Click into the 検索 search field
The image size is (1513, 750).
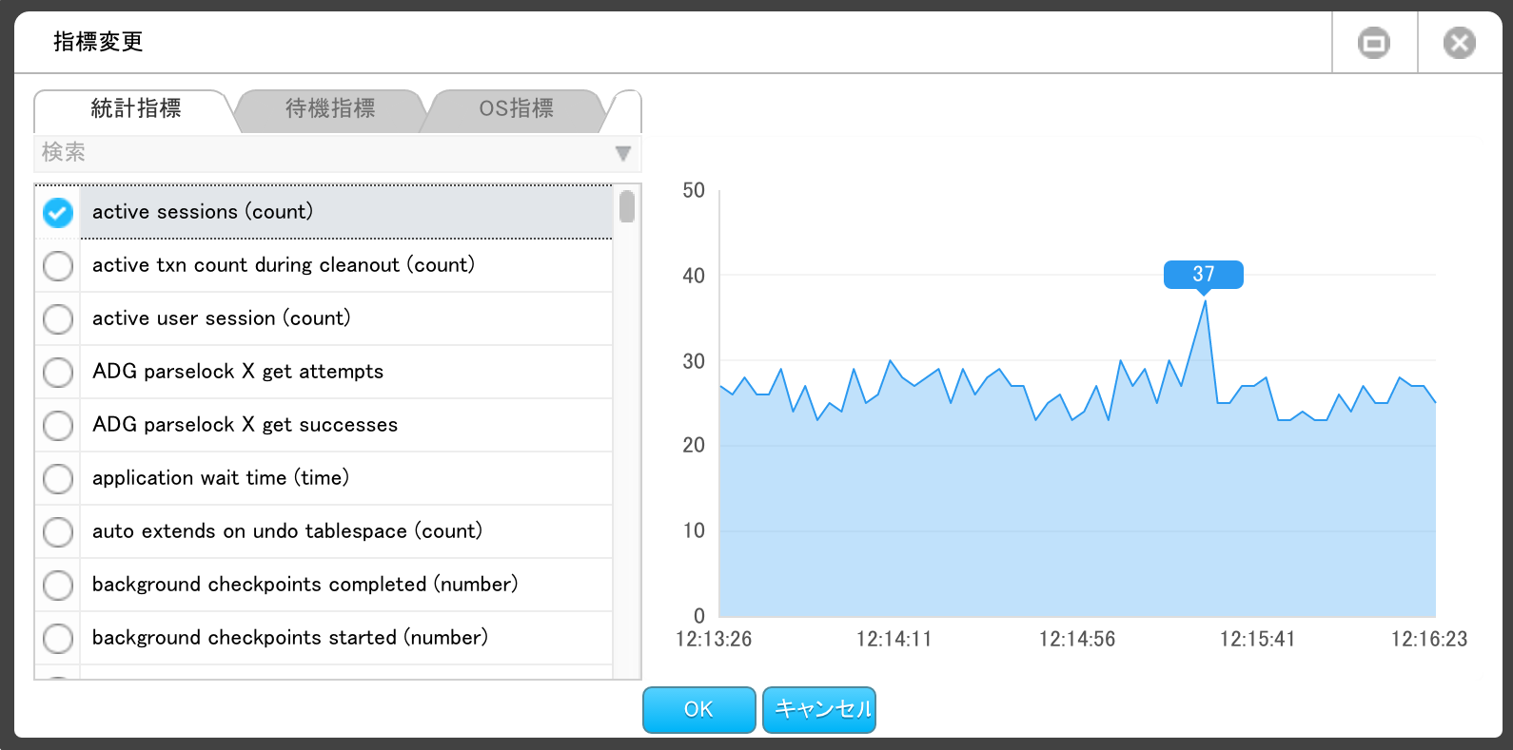tap(338, 153)
